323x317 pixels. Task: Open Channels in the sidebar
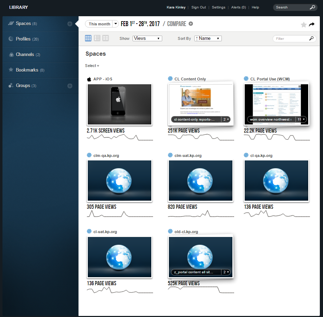pos(25,55)
